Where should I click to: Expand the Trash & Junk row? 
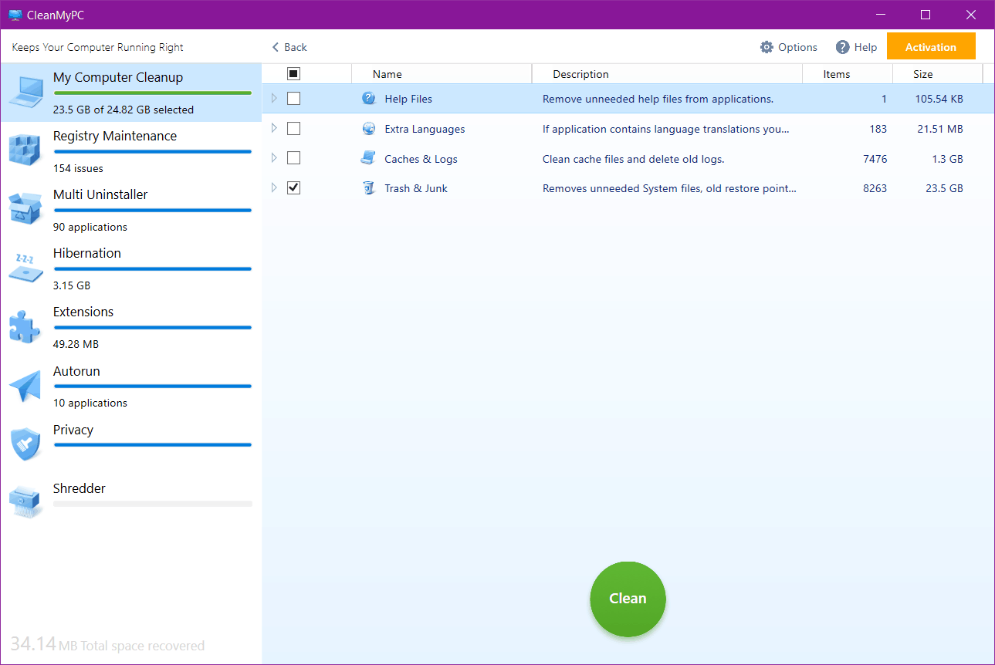(x=274, y=187)
